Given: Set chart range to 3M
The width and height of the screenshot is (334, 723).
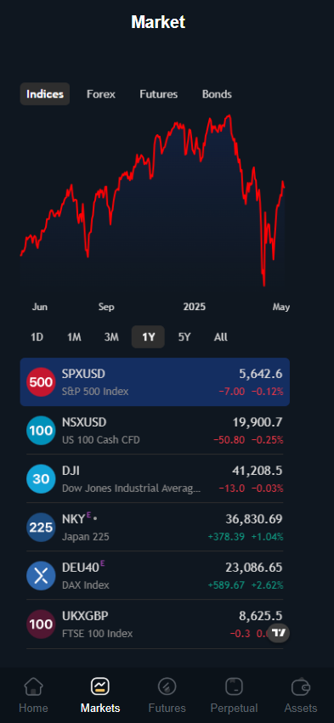Looking at the screenshot, I should point(111,337).
